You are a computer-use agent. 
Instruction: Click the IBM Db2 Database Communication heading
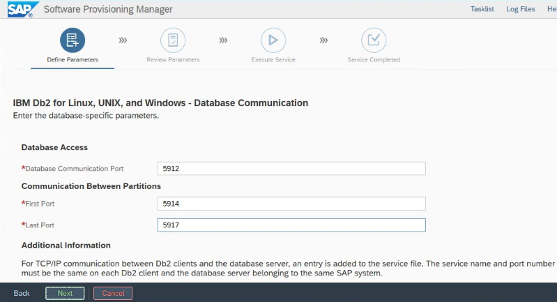click(160, 103)
